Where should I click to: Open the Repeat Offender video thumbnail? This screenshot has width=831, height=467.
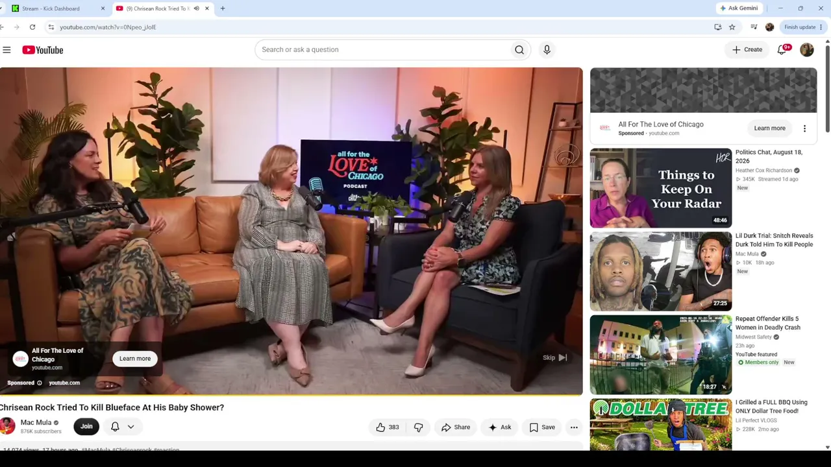click(660, 355)
